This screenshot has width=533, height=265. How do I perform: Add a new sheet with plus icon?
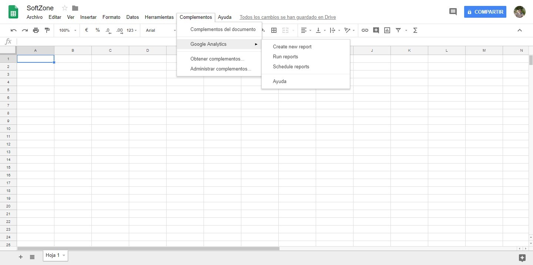21,257
